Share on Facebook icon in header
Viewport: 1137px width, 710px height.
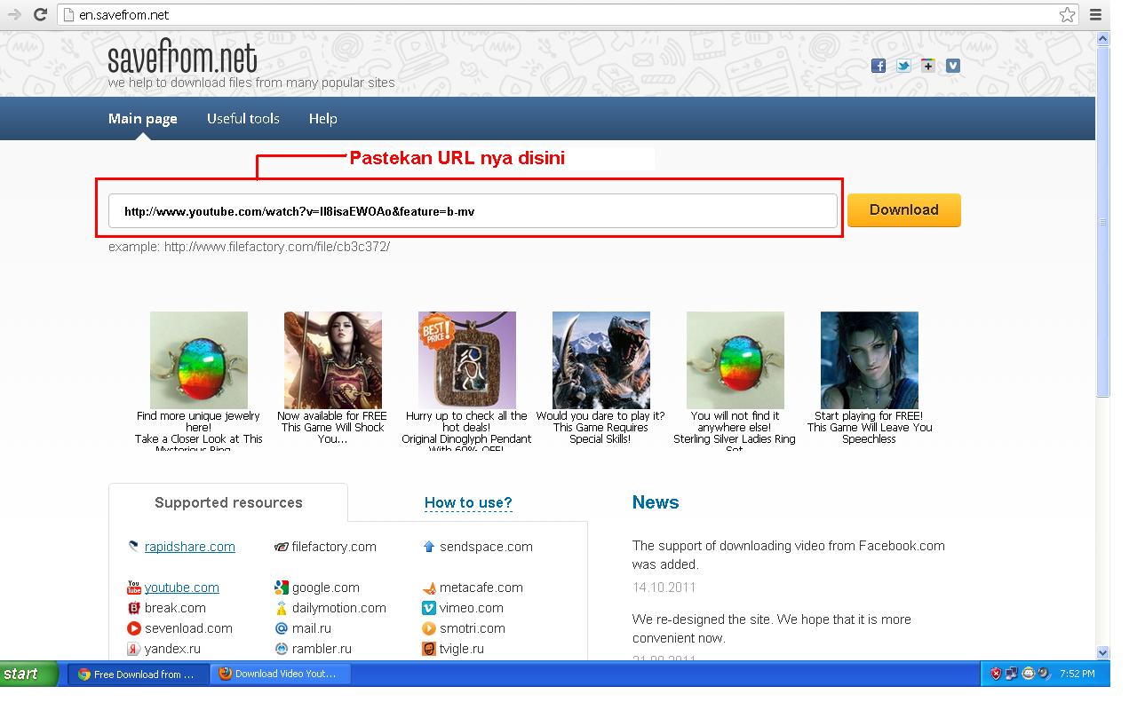(x=879, y=66)
